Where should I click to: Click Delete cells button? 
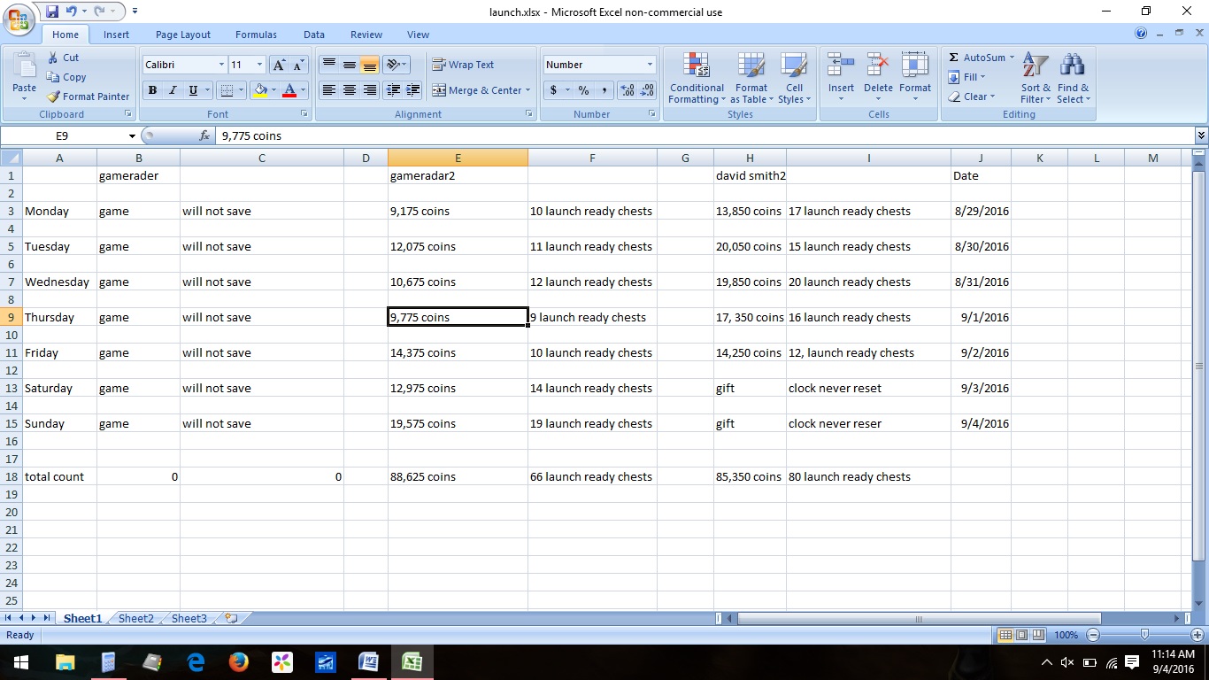click(878, 78)
